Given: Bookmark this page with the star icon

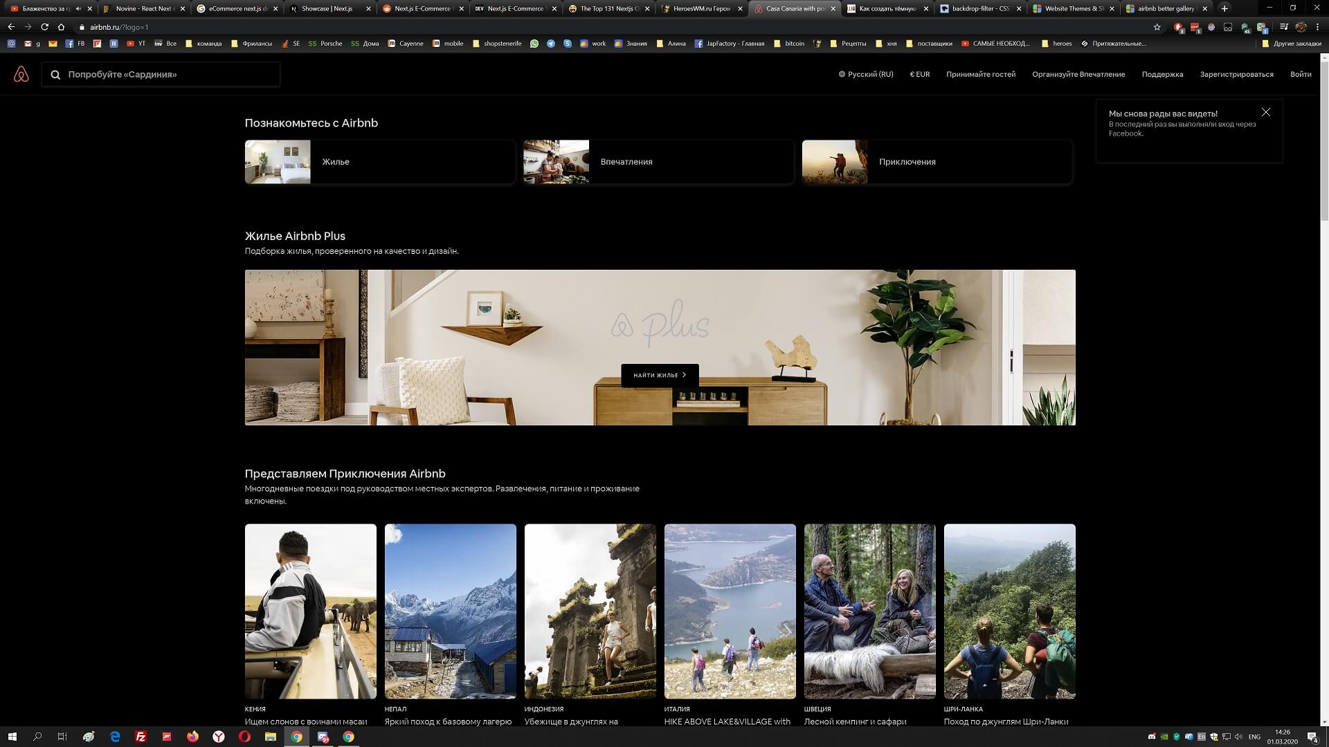Looking at the screenshot, I should [1157, 27].
